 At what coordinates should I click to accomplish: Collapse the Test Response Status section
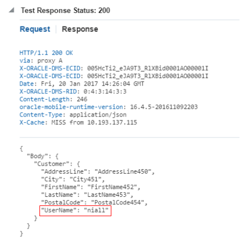tap(11, 10)
